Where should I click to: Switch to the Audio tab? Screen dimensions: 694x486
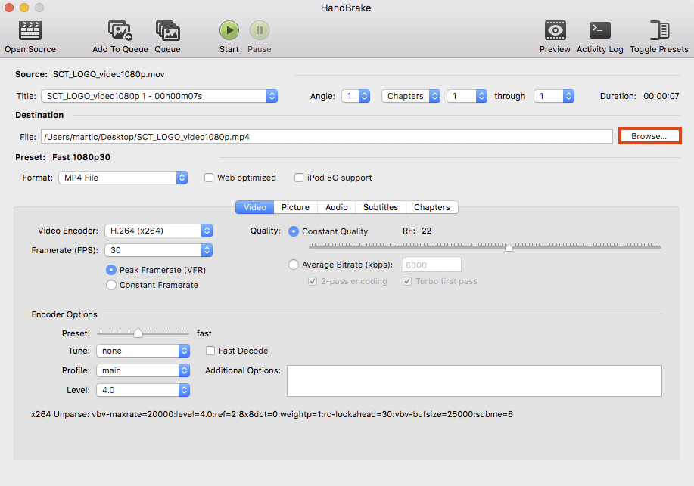(x=336, y=207)
